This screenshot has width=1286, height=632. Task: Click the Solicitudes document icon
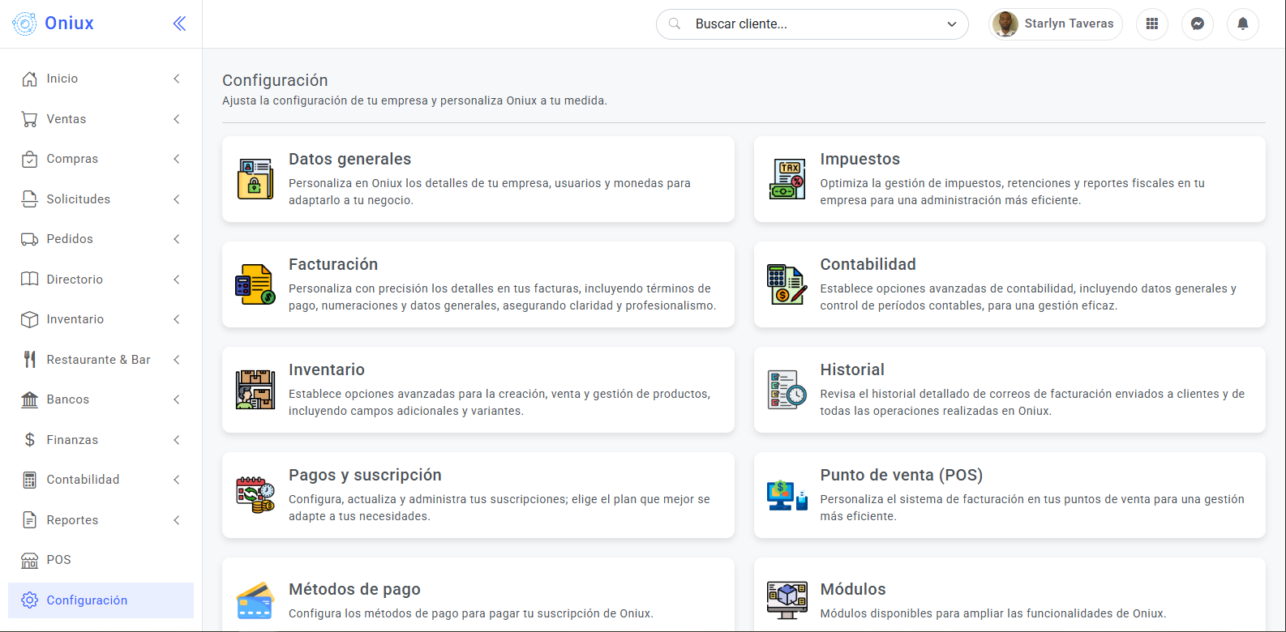[29, 199]
